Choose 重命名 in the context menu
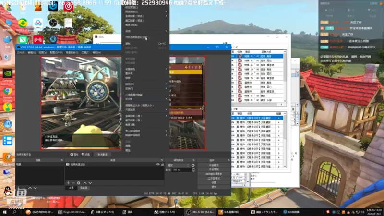384x216 pixels. pos(145,73)
